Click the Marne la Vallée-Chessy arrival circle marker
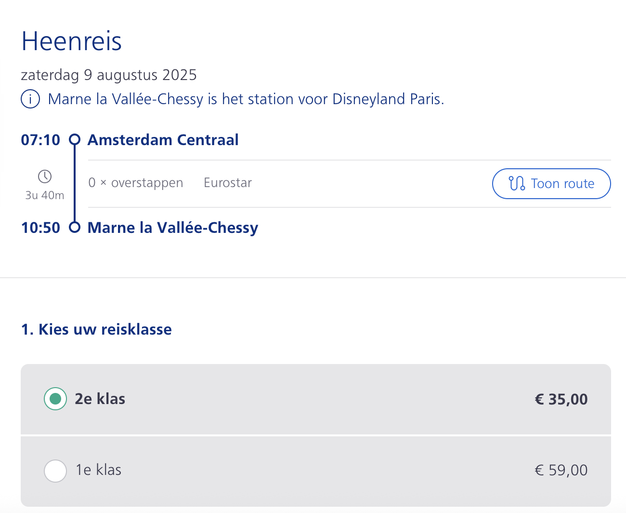 click(74, 227)
